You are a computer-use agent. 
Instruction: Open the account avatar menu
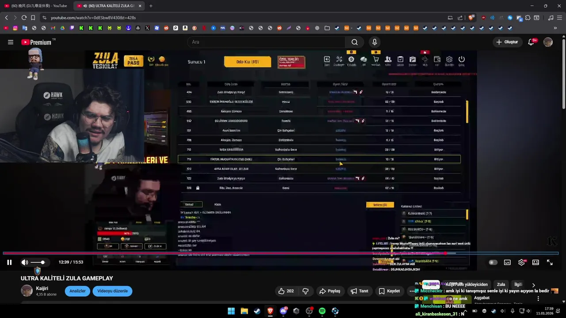pos(548,42)
